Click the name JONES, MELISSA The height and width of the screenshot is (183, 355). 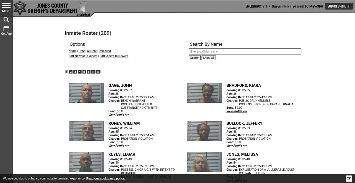click(x=242, y=154)
